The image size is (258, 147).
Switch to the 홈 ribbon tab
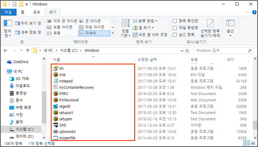coord(23,12)
